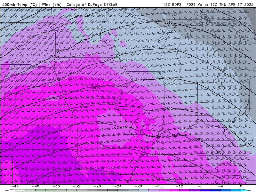
Task: Click the 0 value on the temperature scale
Action: click(241, 186)
